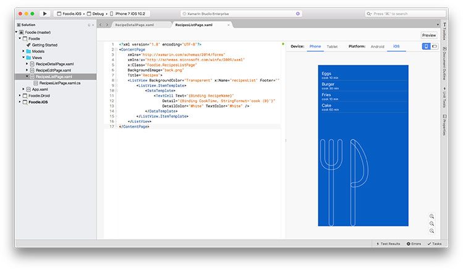Viewport: 463px width, 270px height.
Task: Click the Preview button
Action: click(429, 35)
